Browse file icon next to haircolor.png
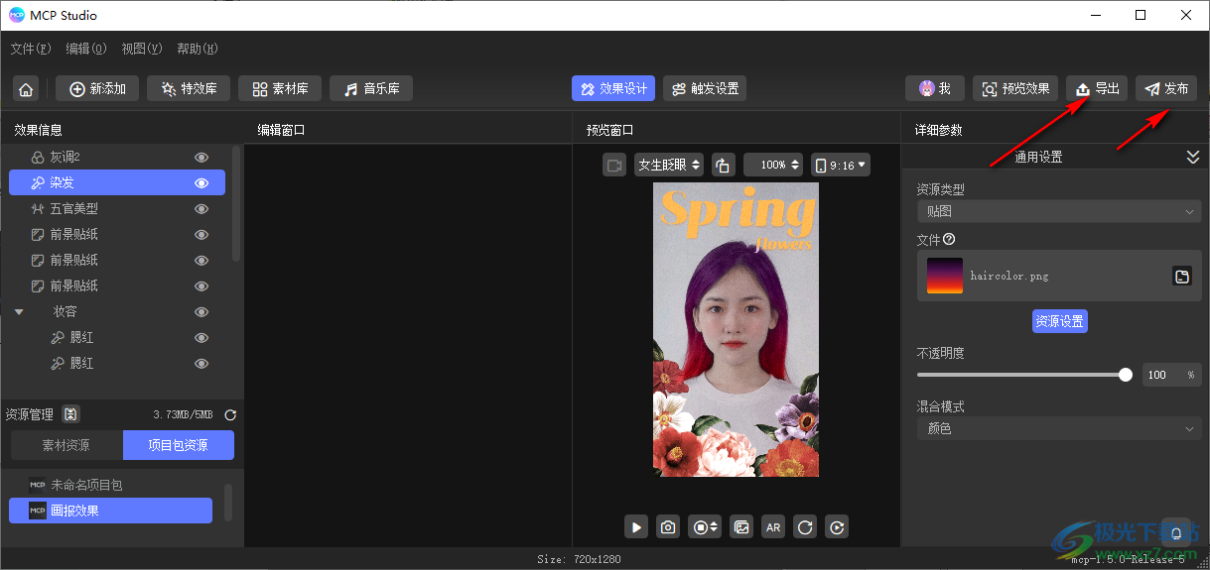1210x570 pixels. pyautogui.click(x=1182, y=277)
